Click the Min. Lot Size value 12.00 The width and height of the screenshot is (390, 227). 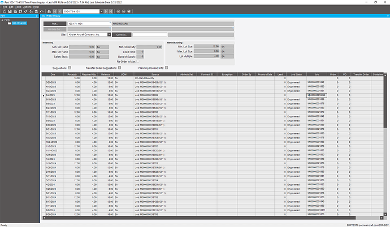(x=207, y=46)
